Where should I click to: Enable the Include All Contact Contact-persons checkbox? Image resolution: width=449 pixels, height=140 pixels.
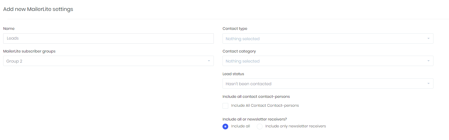point(225,106)
